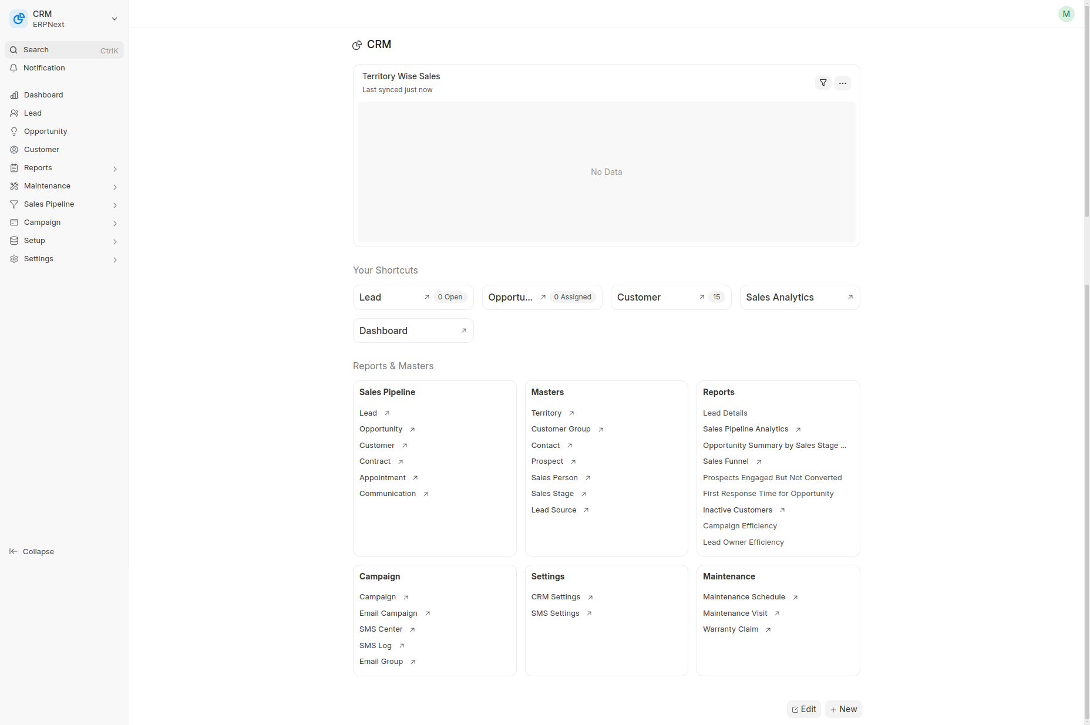This screenshot has height=725, width=1090.
Task: Click the Edit button at page bottom
Action: point(803,709)
